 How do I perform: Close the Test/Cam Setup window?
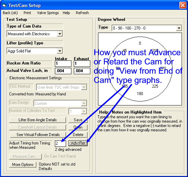[183, 5]
